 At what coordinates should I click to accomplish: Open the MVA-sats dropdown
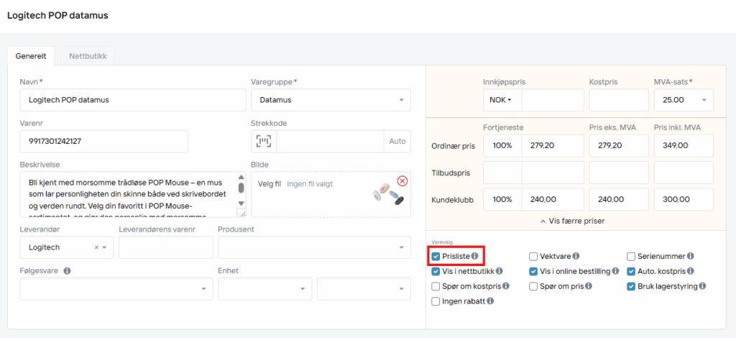pyautogui.click(x=684, y=100)
